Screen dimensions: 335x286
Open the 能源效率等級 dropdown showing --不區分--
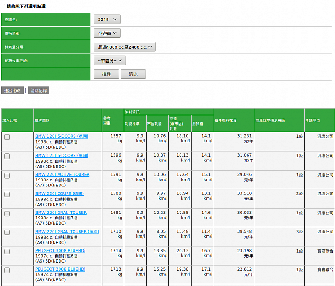click(110, 60)
